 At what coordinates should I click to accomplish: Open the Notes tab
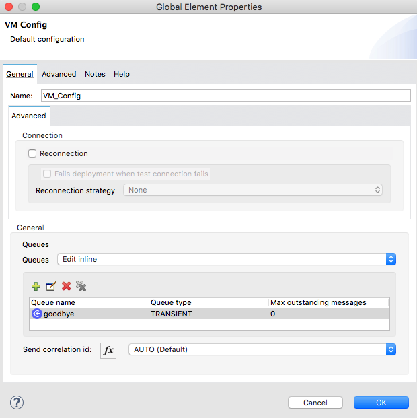click(x=95, y=74)
